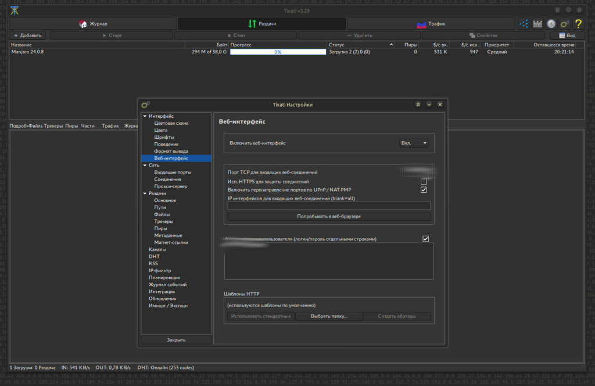Click the Удалить toolbar button
This screenshot has height=386, width=595.
[359, 35]
